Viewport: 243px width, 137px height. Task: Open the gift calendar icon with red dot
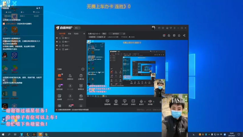(x=164, y=35)
